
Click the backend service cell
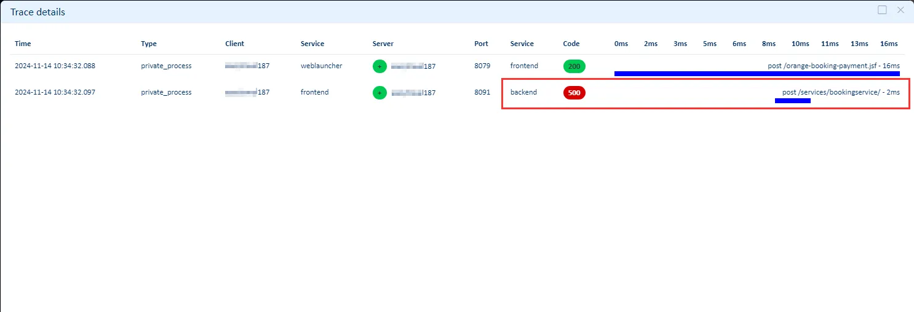tap(523, 92)
